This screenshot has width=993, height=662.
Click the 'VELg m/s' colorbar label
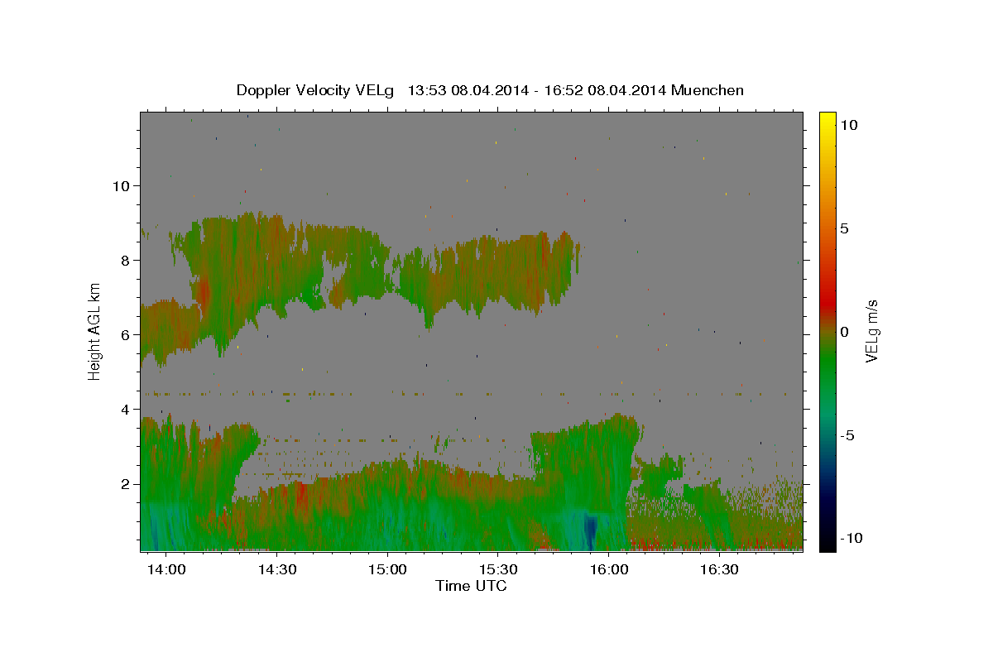coord(871,332)
